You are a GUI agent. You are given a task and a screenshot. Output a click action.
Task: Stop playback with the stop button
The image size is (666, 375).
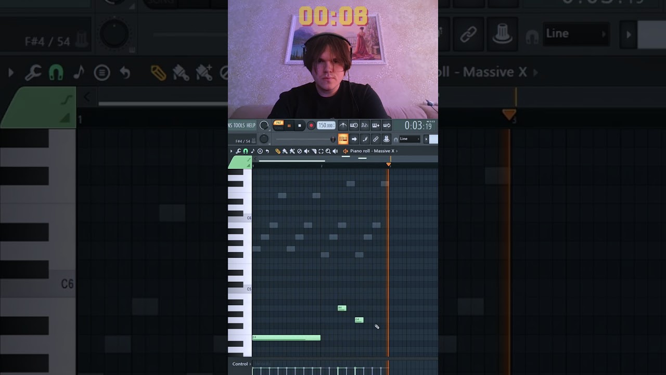click(300, 126)
